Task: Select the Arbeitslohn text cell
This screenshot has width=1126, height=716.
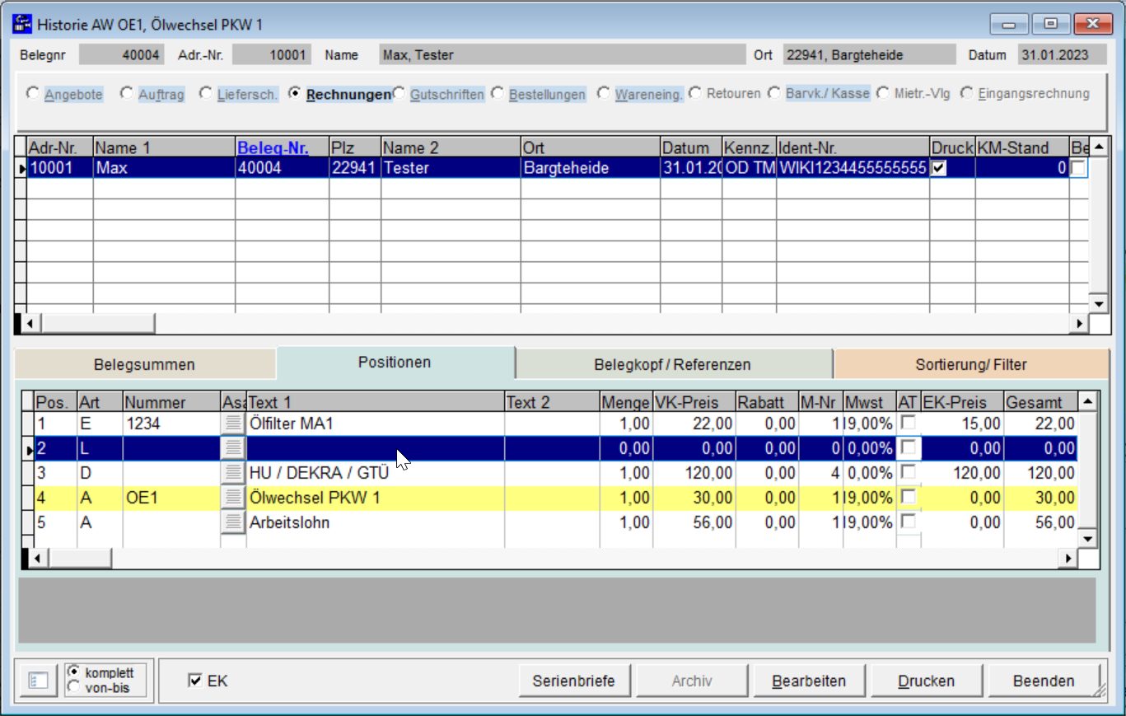Action: 375,522
